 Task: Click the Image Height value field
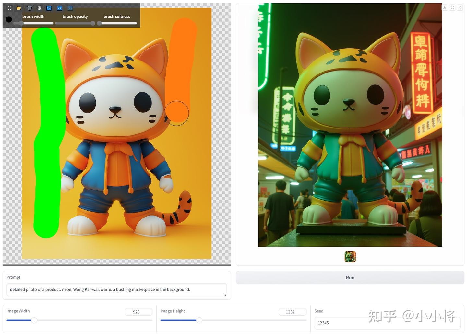coord(293,312)
